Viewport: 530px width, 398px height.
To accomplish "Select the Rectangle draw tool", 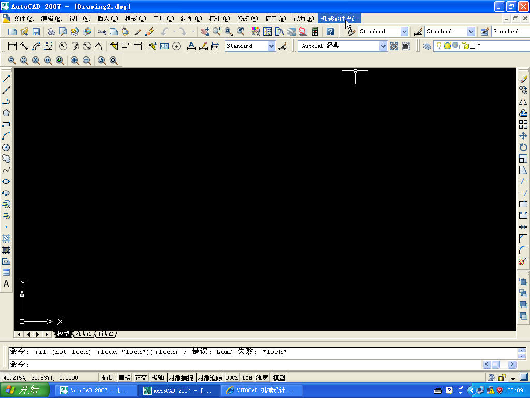I will click(x=6, y=124).
